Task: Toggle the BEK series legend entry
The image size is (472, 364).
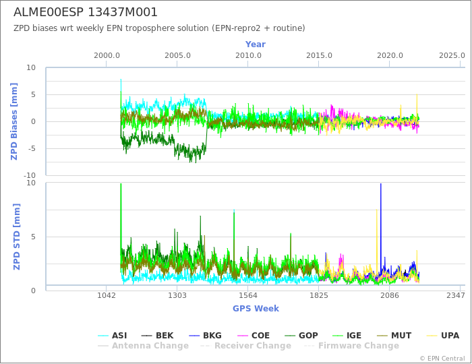Action: click(157, 336)
